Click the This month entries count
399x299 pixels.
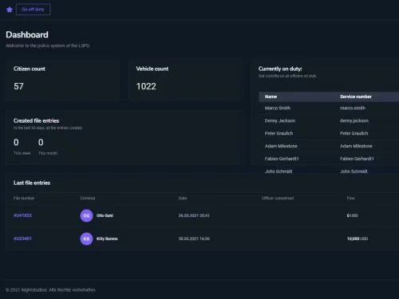click(41, 142)
